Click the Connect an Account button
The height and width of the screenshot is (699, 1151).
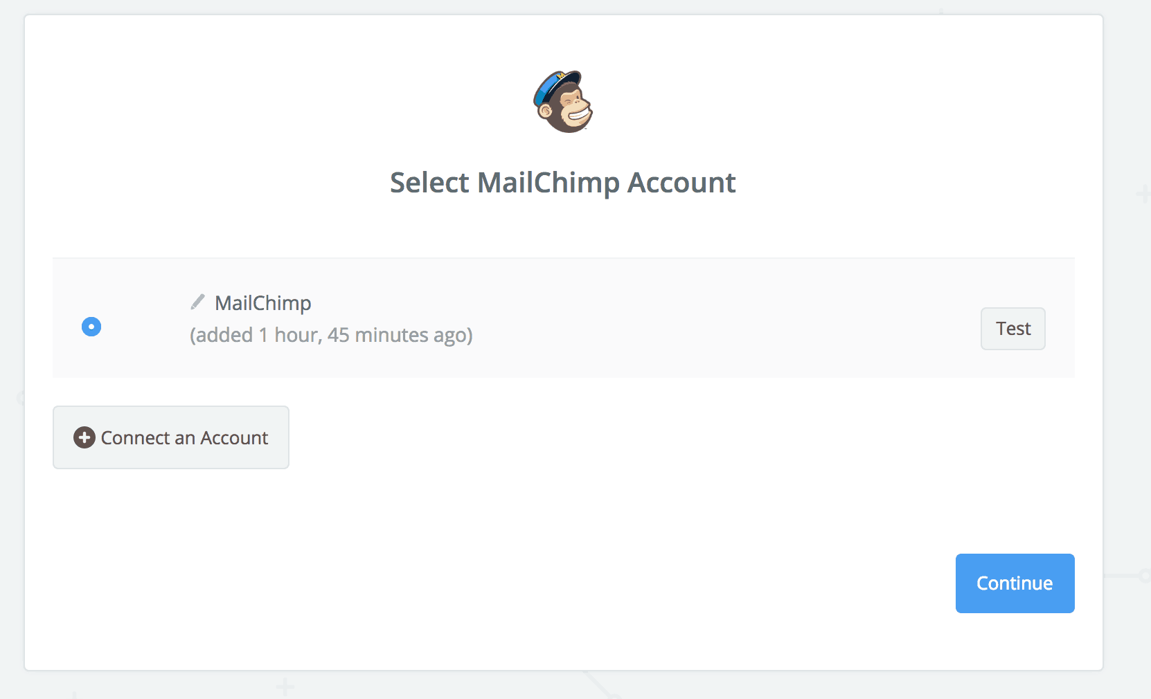[171, 437]
